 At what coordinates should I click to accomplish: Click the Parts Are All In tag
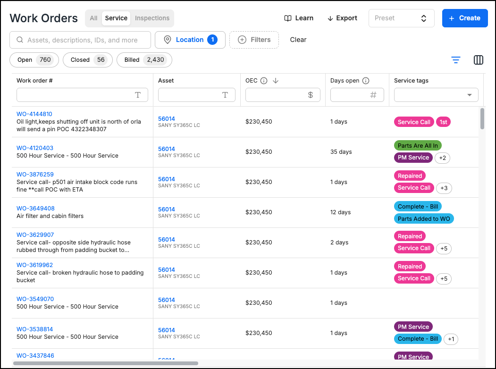[418, 145]
